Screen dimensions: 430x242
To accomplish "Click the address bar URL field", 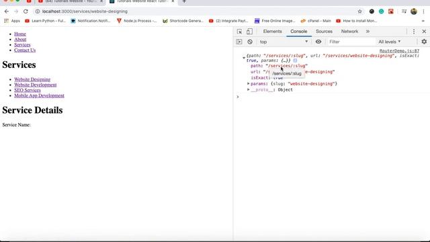I will (x=195, y=11).
